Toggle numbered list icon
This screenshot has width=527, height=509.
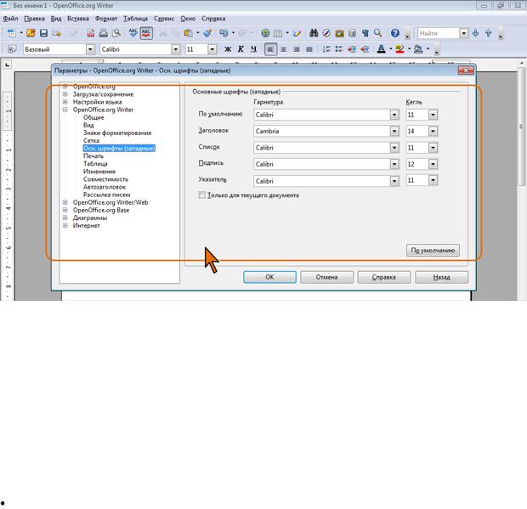326,49
